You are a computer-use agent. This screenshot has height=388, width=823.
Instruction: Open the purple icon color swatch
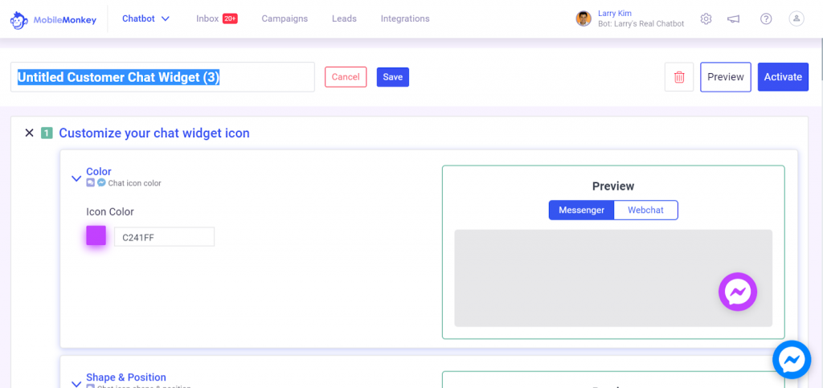(x=96, y=236)
